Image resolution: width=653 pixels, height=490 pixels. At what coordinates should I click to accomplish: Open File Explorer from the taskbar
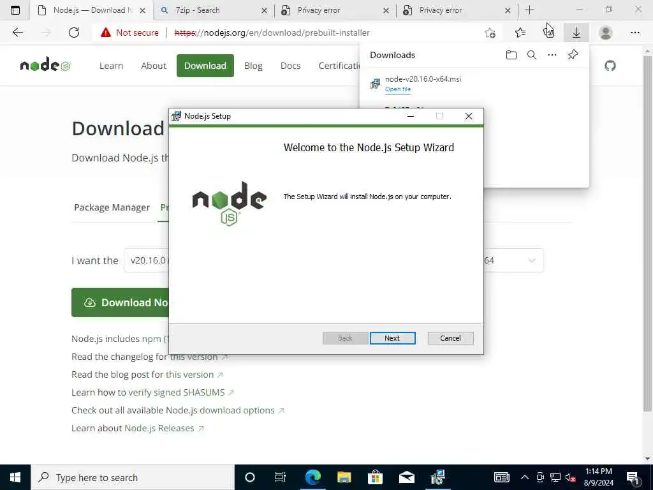[344, 477]
